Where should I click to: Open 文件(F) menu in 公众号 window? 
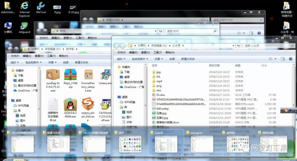point(121,52)
